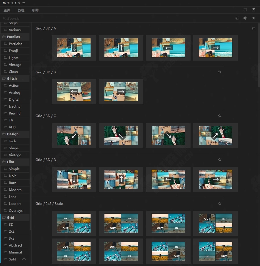The width and height of the screenshot is (260, 266).
Task: Star the Grid / 3D / C group
Action: [x=220, y=116]
